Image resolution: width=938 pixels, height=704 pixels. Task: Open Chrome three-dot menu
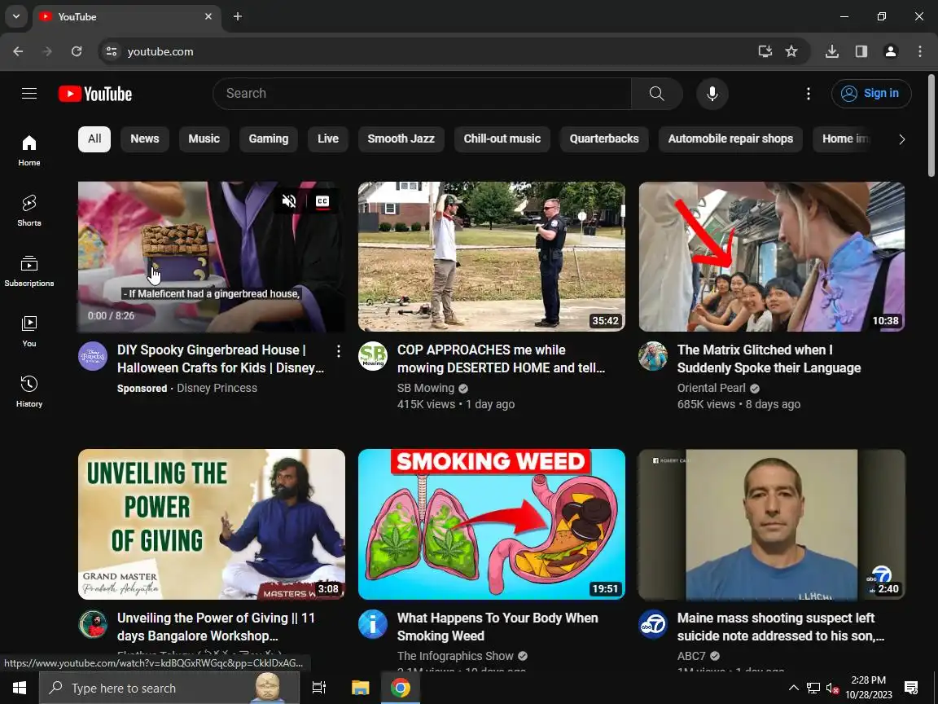coord(920,51)
